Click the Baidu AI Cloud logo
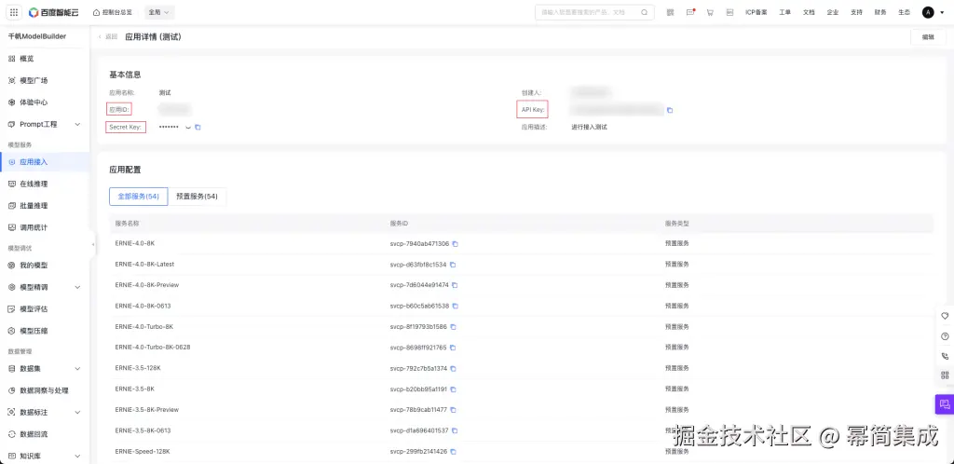 pos(53,12)
